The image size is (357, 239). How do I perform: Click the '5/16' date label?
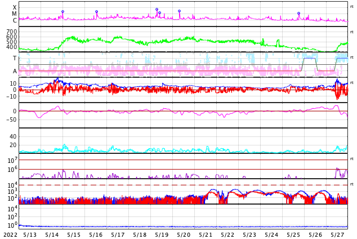[x=96, y=234]
